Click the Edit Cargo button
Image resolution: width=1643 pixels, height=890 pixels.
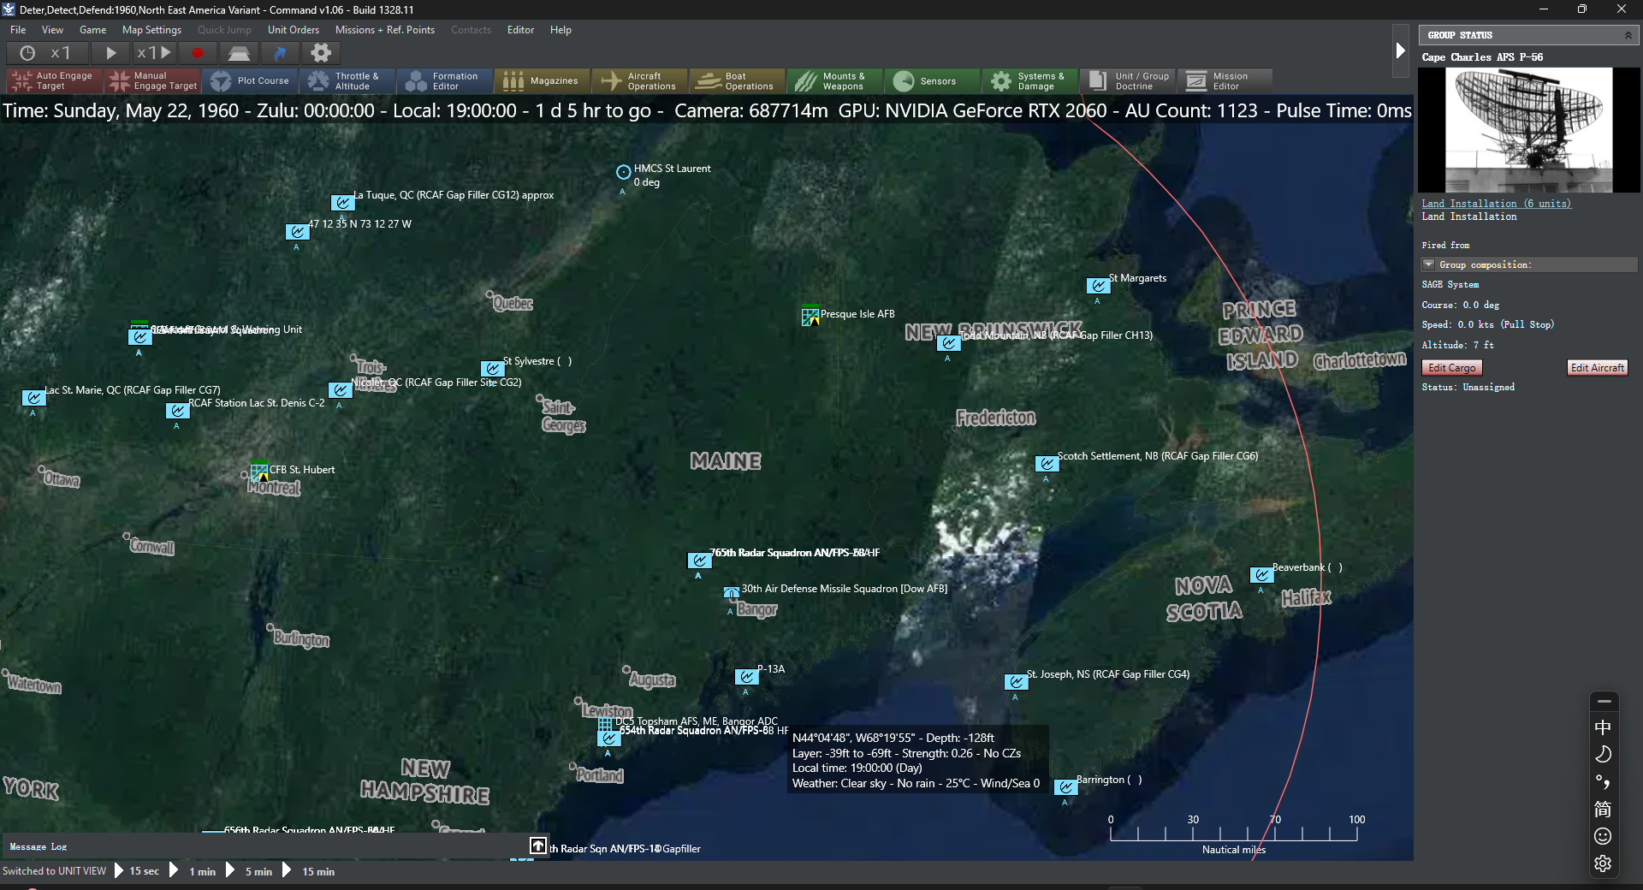click(1452, 368)
